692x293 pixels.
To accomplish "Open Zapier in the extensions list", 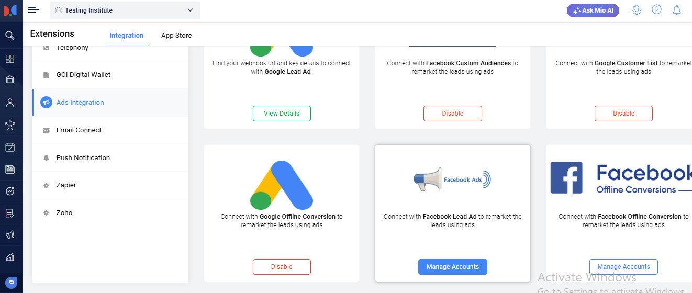I will (66, 185).
